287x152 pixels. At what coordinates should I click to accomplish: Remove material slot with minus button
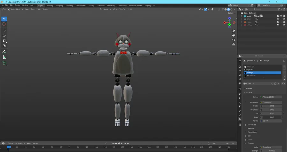(x=284, y=69)
